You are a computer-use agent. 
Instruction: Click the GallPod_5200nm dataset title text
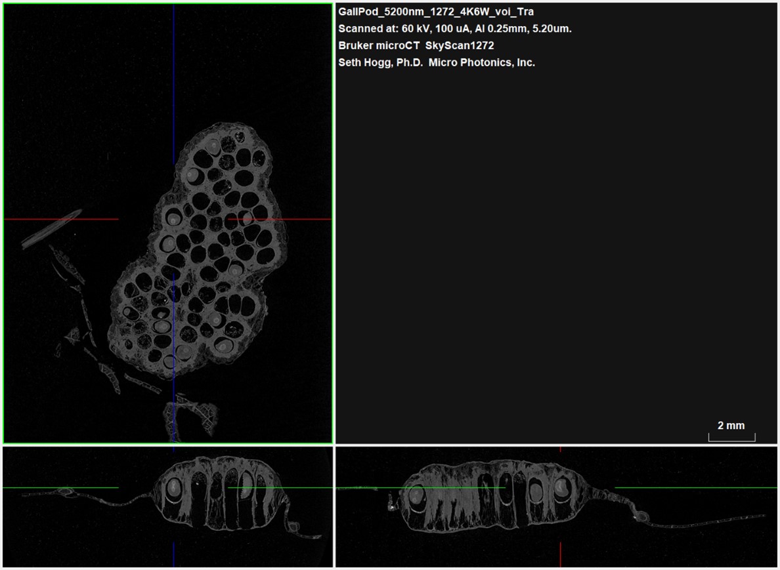pos(436,12)
